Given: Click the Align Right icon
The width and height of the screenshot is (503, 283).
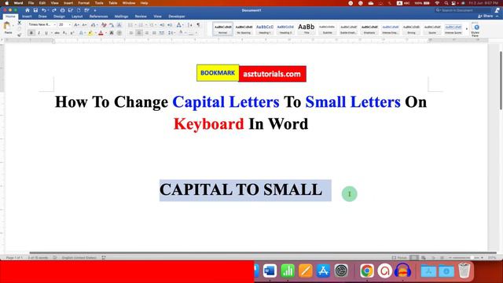Looking at the screenshot, I should click(147, 33).
